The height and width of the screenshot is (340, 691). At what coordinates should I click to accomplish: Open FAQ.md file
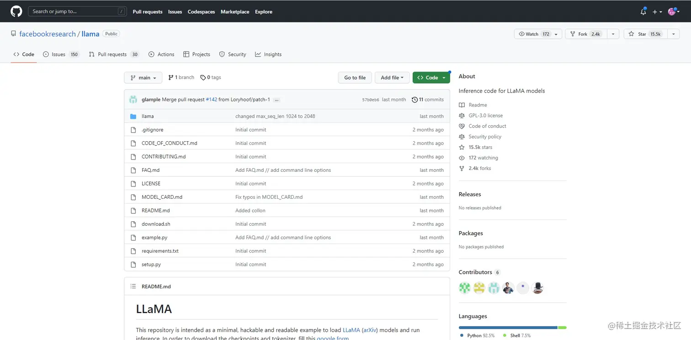click(x=150, y=170)
